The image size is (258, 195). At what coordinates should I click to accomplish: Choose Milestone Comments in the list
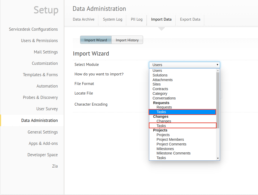point(173,153)
